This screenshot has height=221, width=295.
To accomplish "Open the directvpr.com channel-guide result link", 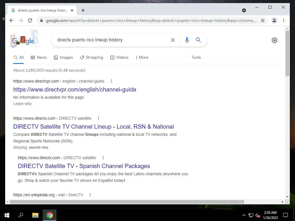I will [x=75, y=89].
